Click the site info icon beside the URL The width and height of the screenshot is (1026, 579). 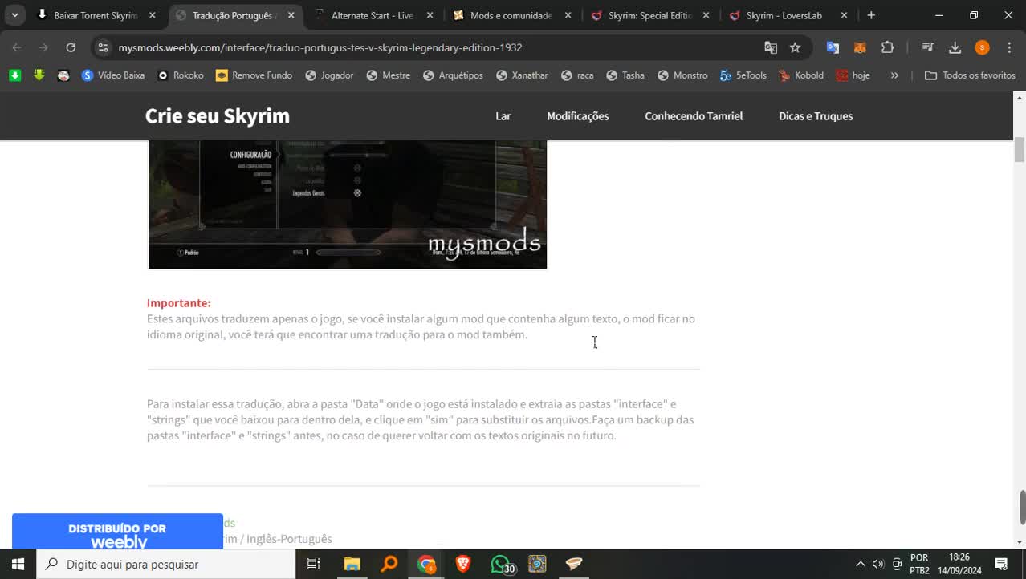(x=103, y=47)
